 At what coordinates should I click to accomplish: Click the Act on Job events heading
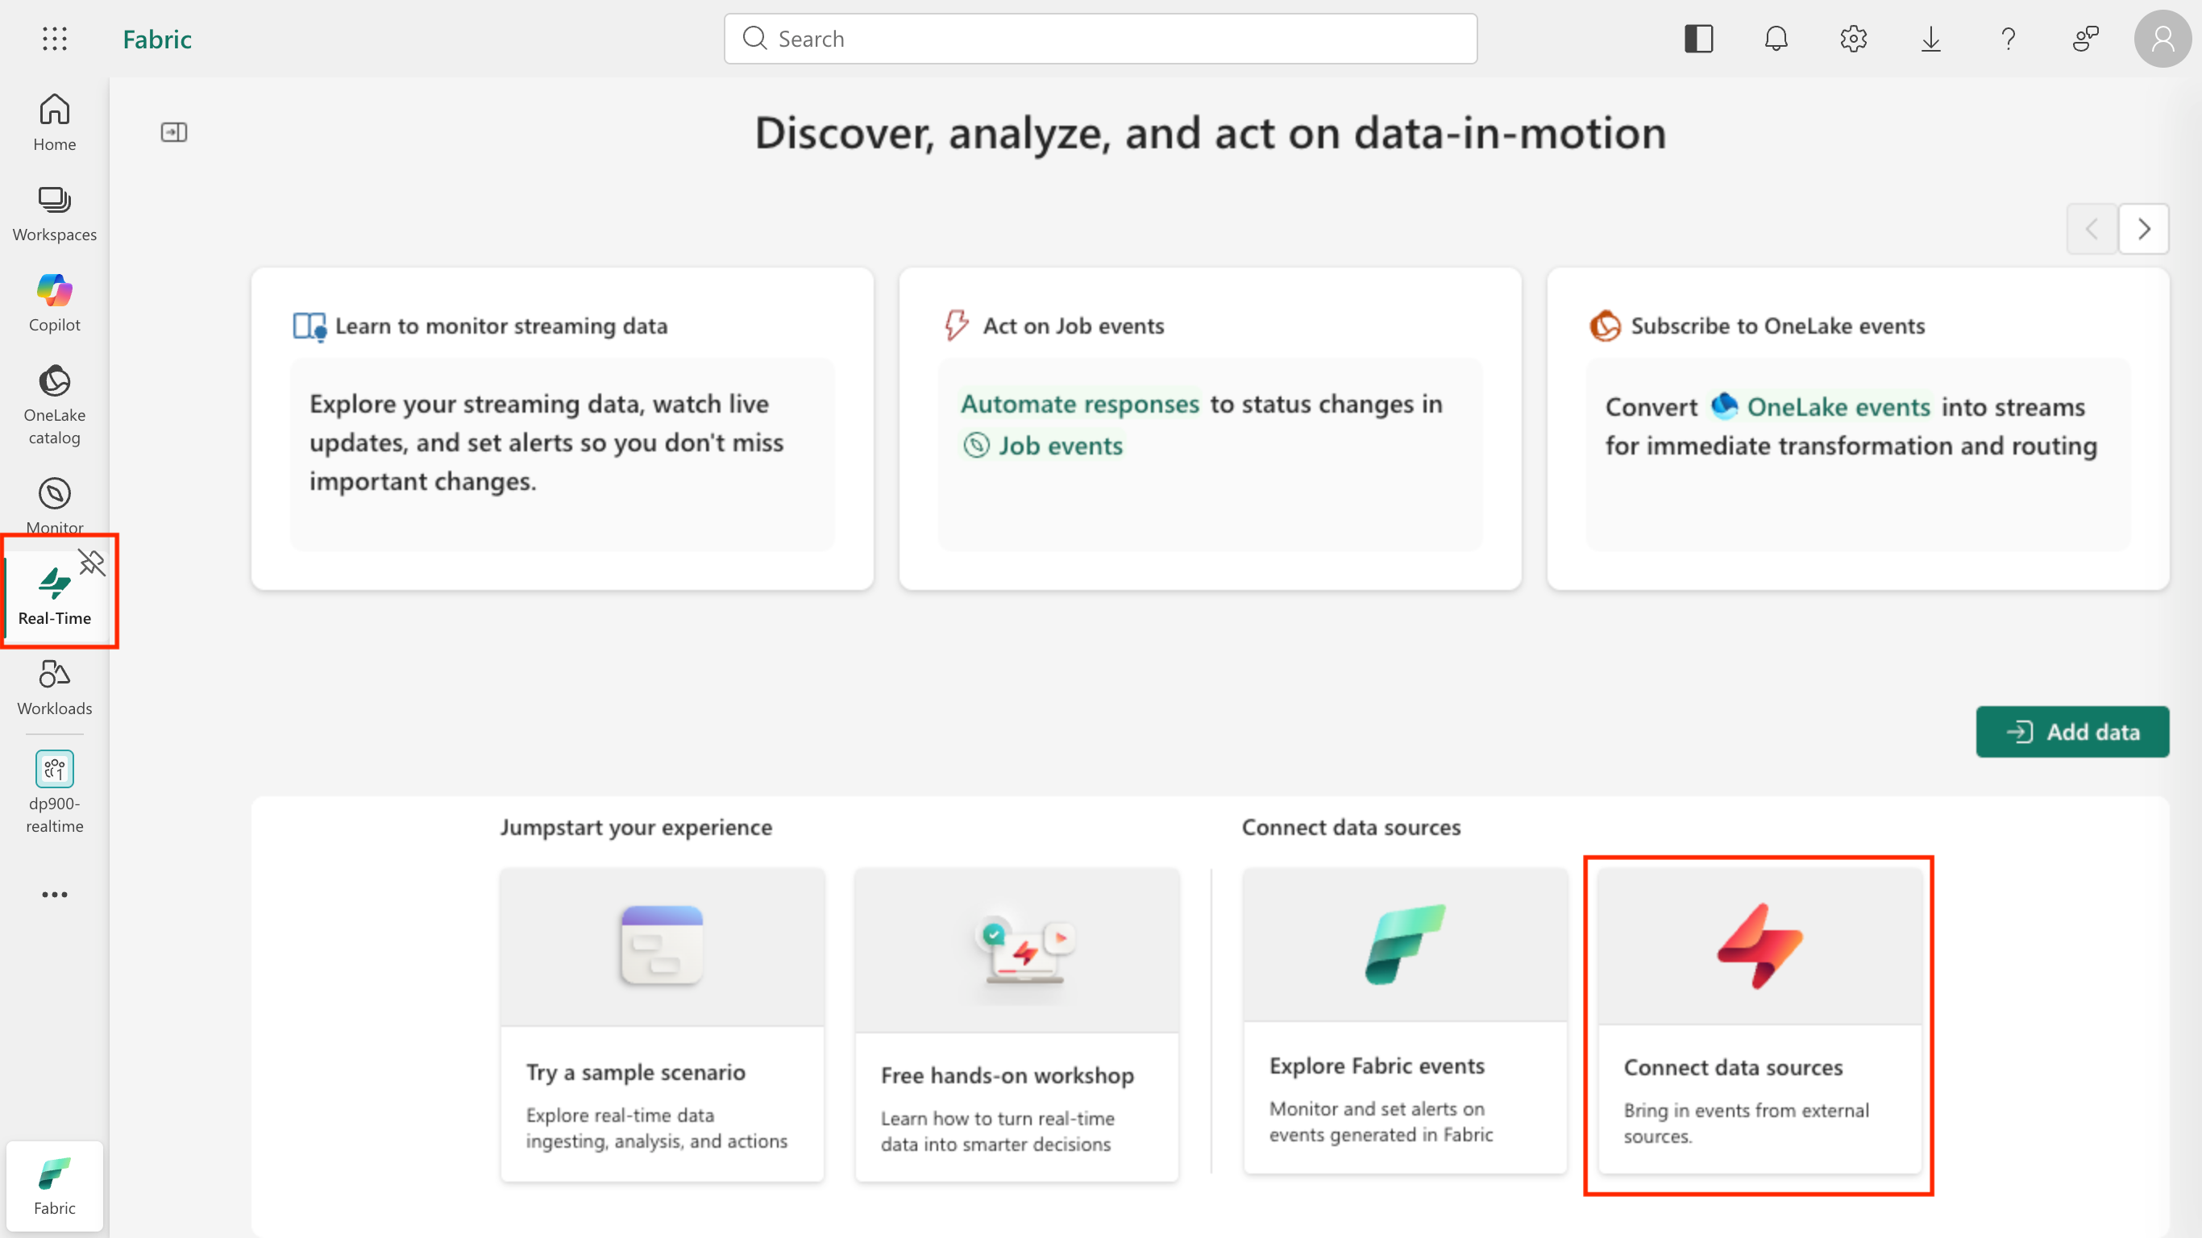pyautogui.click(x=1074, y=326)
